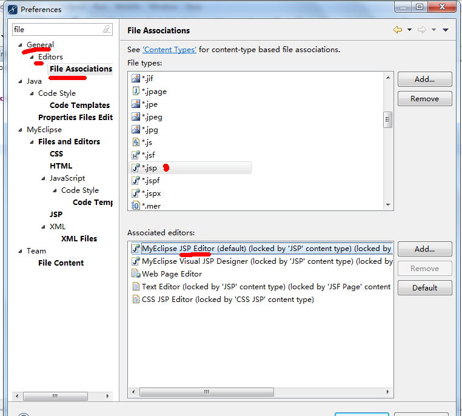Click the CSS JSP Editor icon
This screenshot has width=462, height=416.
[x=136, y=300]
